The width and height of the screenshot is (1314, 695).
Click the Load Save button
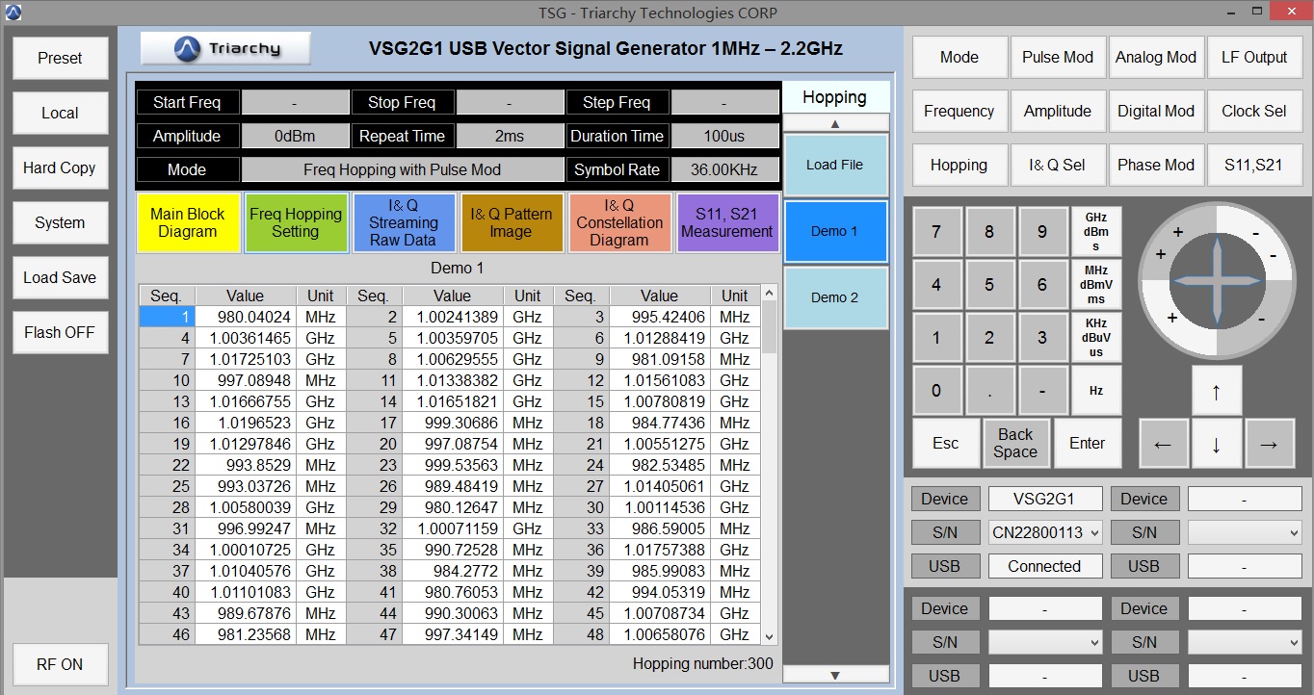(x=60, y=277)
